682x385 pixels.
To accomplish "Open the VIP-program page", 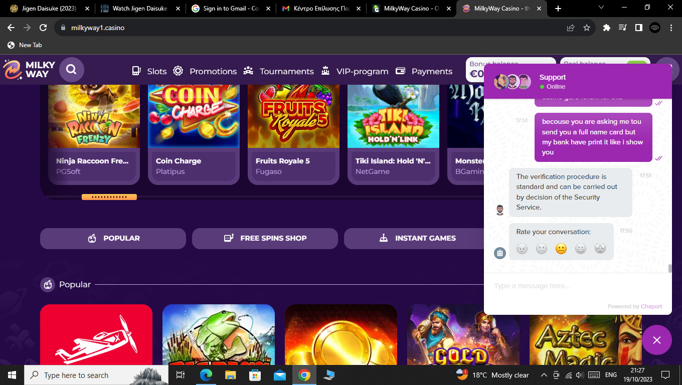I will pyautogui.click(x=355, y=71).
